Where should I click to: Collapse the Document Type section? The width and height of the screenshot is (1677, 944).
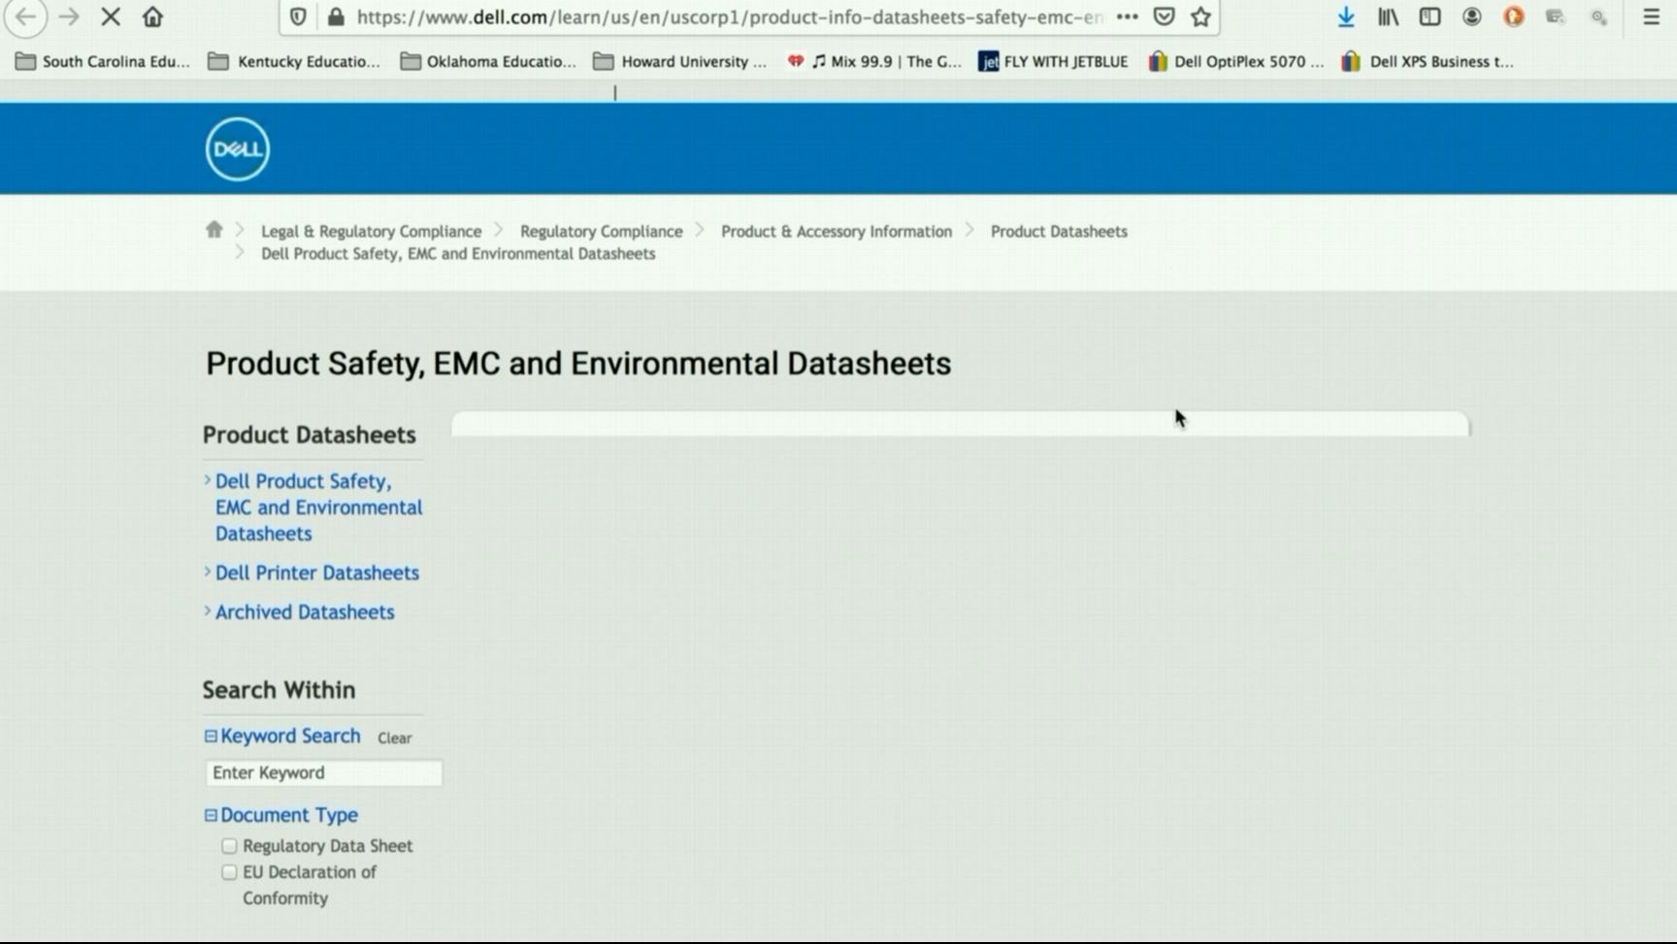tap(211, 815)
